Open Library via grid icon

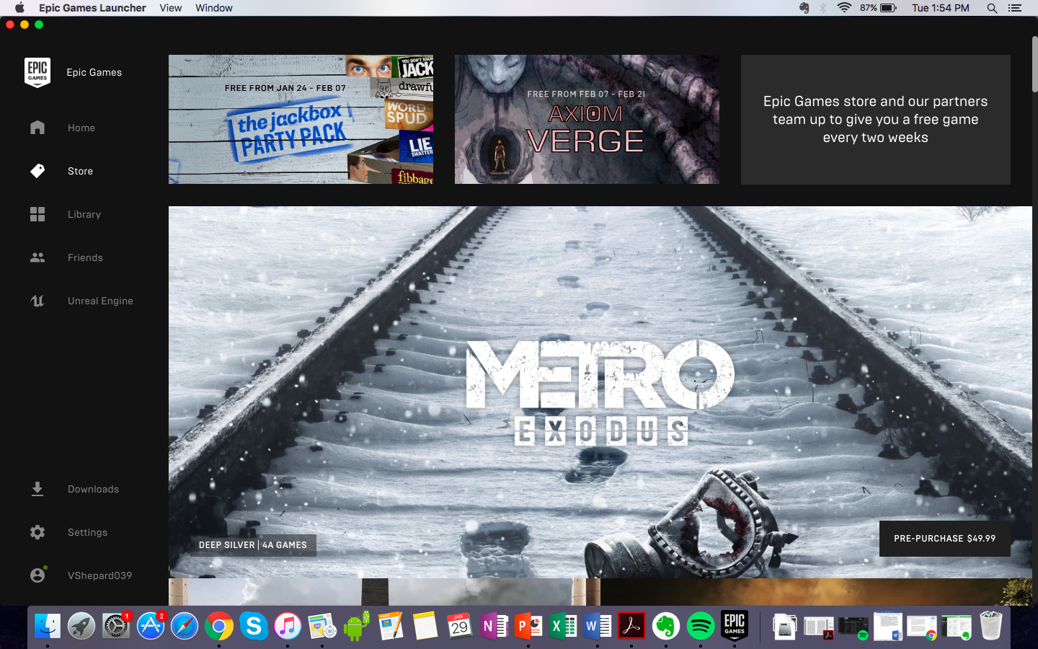click(x=37, y=214)
